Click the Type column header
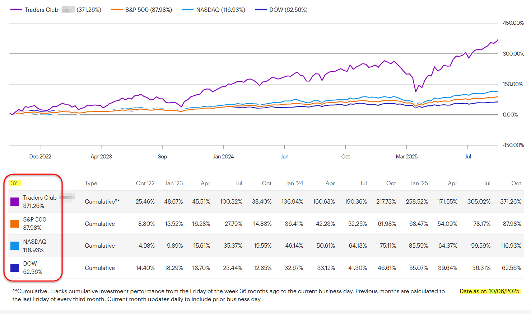531x314 pixels. coord(91,184)
